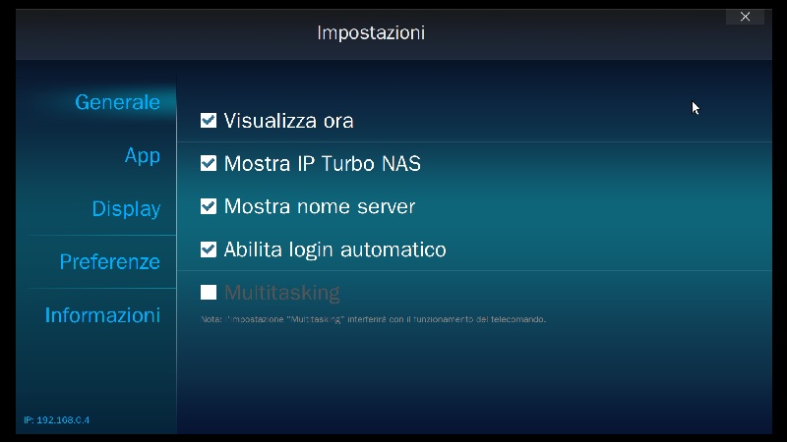Screen dimensions: 787x443
Task: Select the Display tab
Action: click(126, 209)
